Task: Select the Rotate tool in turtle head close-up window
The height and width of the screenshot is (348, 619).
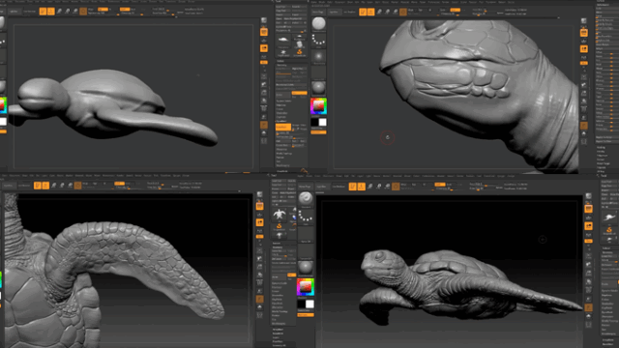Action: coord(396,12)
